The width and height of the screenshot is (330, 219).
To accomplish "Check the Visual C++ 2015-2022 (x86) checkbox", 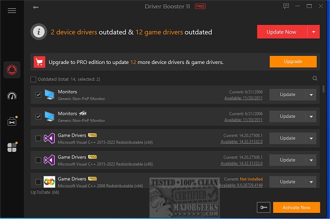I will 38,160.
